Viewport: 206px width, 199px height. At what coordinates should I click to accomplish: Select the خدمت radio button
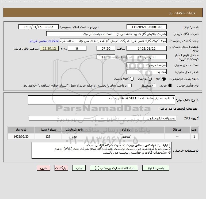(150, 79)
